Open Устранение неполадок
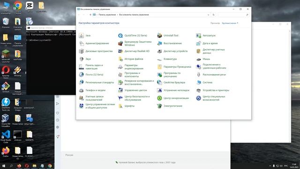The image size is (300, 169). [173, 90]
